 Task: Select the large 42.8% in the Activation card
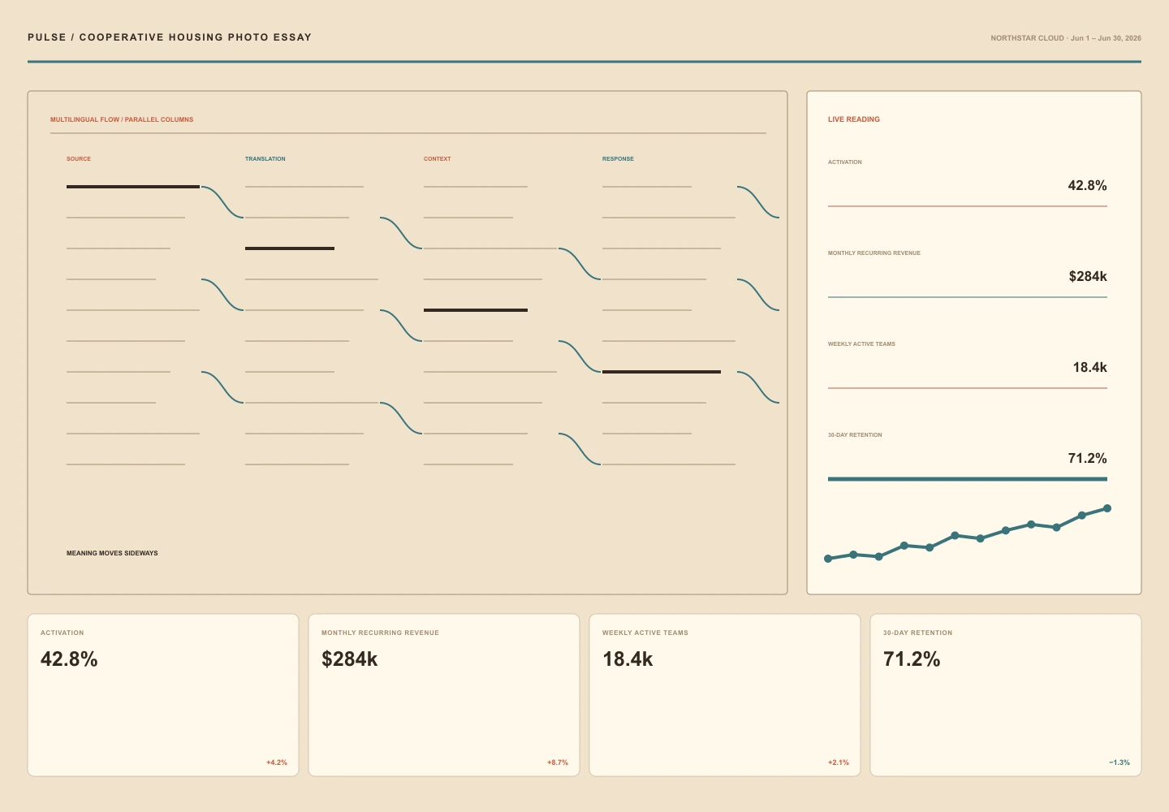69,659
